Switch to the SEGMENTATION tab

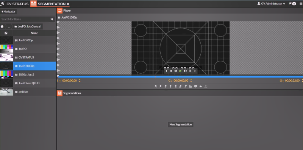[50, 4]
